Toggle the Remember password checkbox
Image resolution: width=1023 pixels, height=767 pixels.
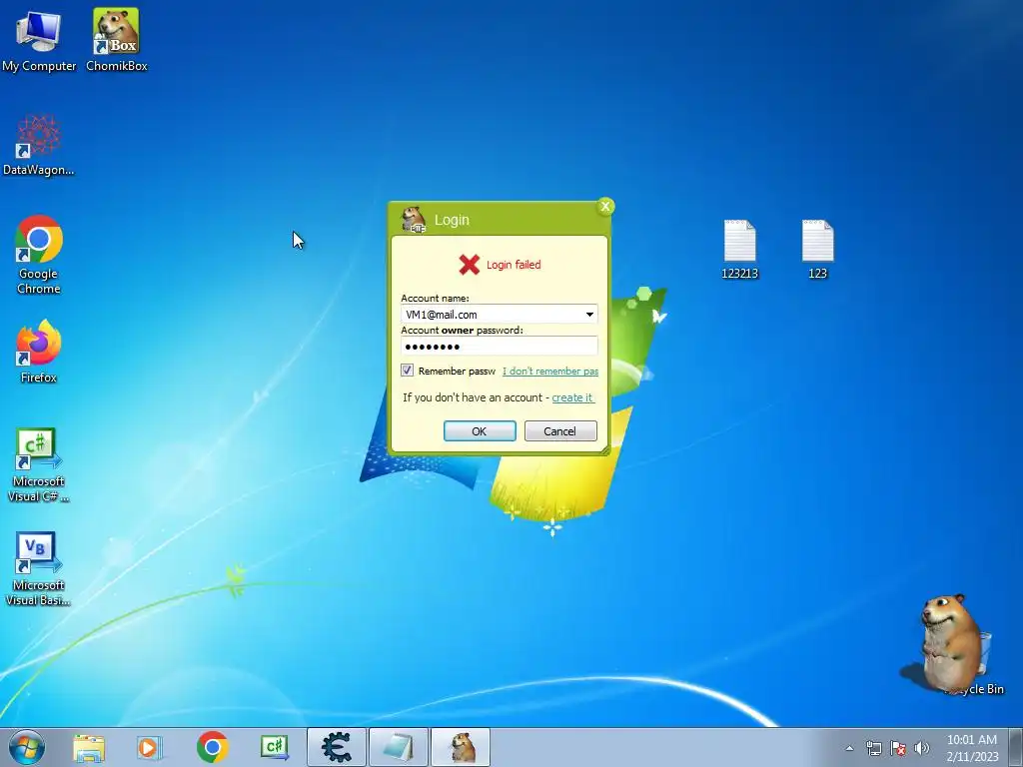tap(408, 371)
